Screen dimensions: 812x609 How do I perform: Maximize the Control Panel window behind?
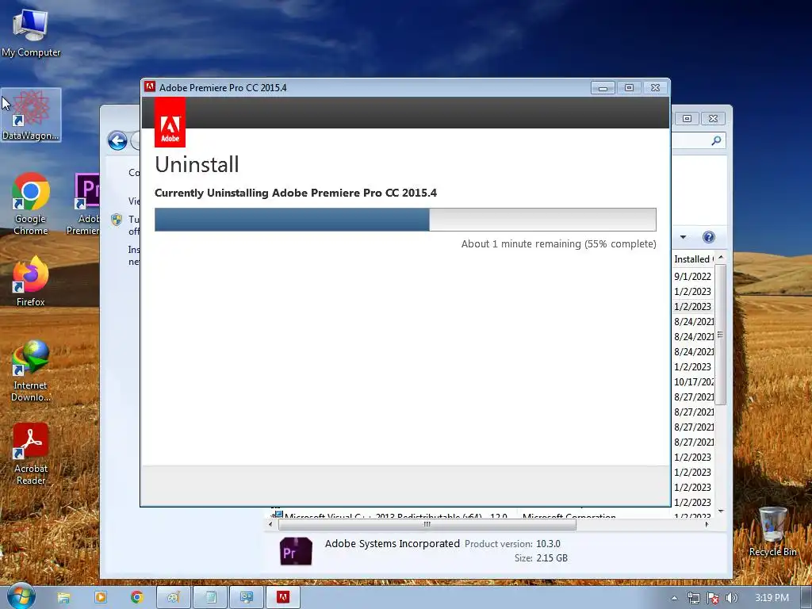pyautogui.click(x=687, y=119)
